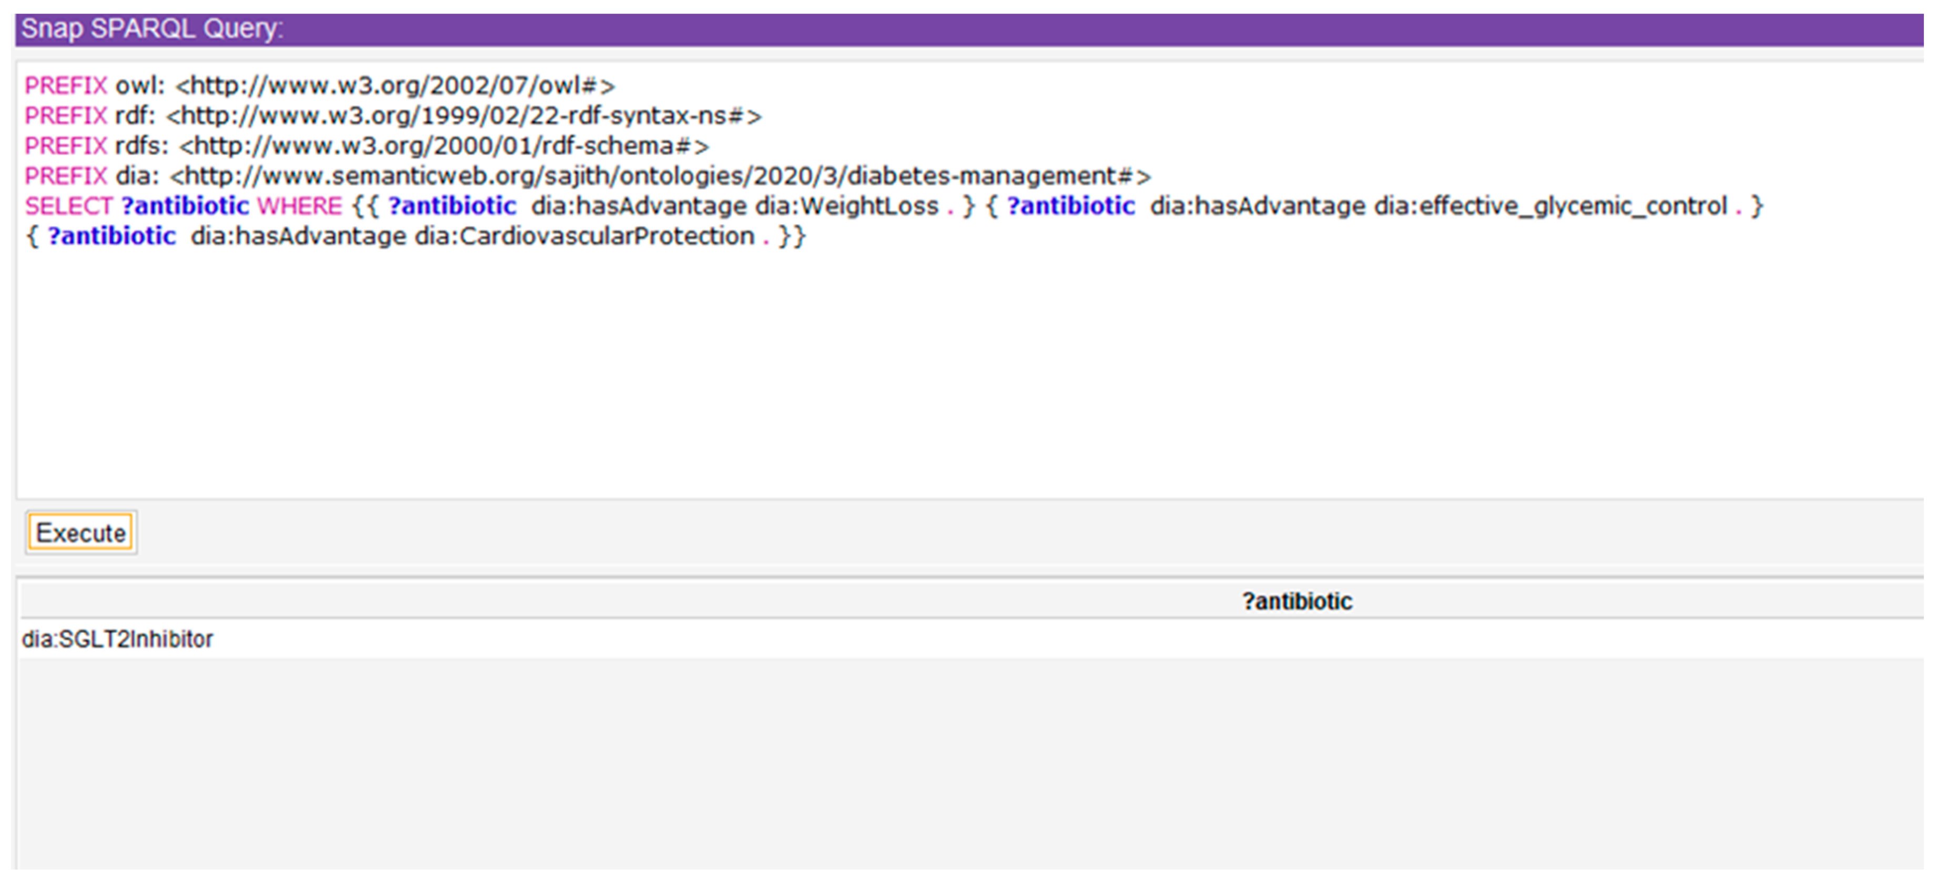Image resolution: width=1935 pixels, height=885 pixels.
Task: Click dia:effective_glycemic_control in the query
Action: click(1551, 205)
